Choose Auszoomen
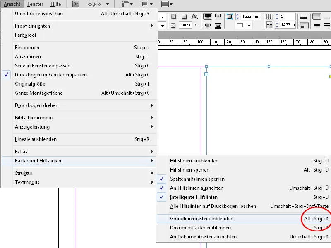This screenshot has width=331, height=248. [79, 57]
